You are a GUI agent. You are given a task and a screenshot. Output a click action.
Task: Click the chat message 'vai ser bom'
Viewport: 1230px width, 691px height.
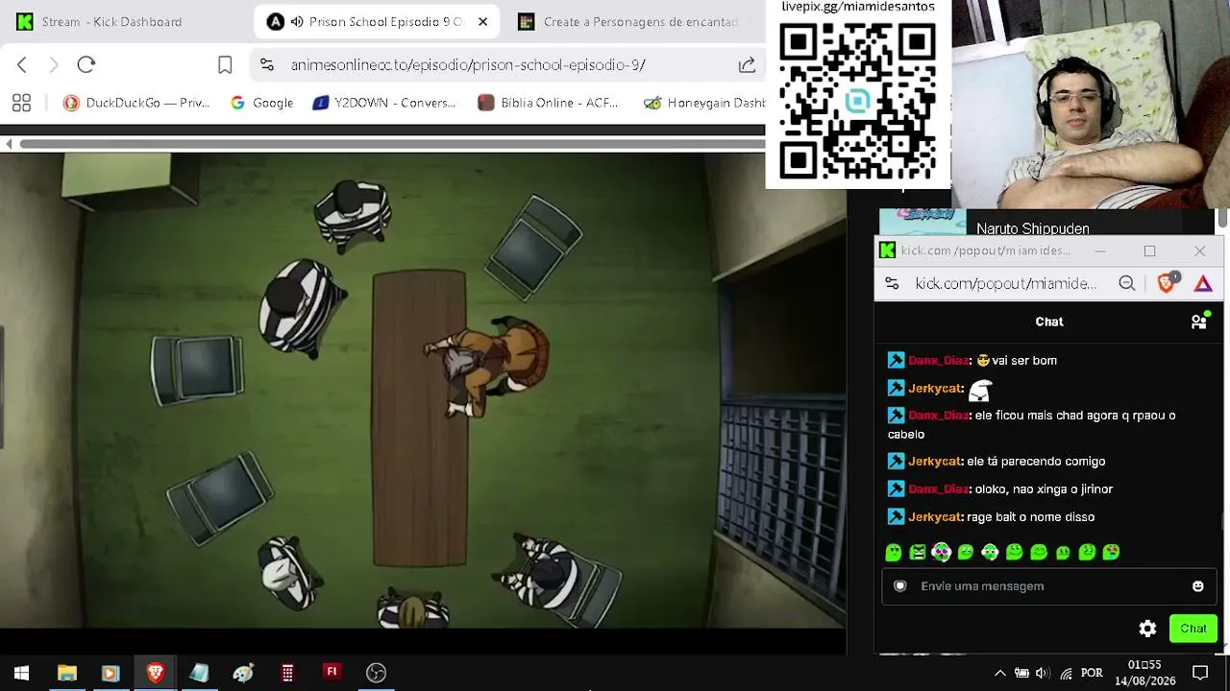pos(1024,361)
